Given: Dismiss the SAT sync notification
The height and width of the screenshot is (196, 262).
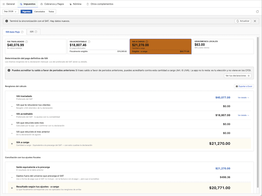Looking at the screenshot, I should (255, 21).
